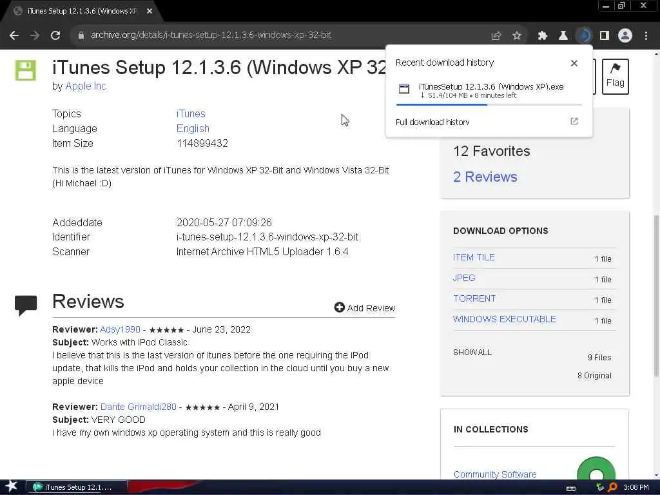The height and width of the screenshot is (495, 660).
Task: Click the iTunes Setup taskbar button
Action: coord(77,487)
